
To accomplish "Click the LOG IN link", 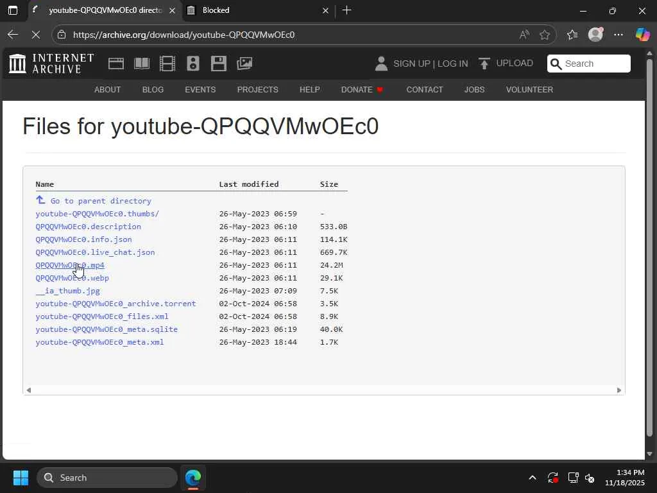I will point(452,64).
